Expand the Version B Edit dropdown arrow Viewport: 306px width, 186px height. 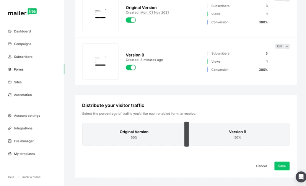[x=287, y=46]
